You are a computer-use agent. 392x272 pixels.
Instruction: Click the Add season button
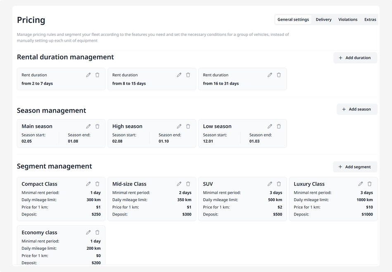click(357, 110)
